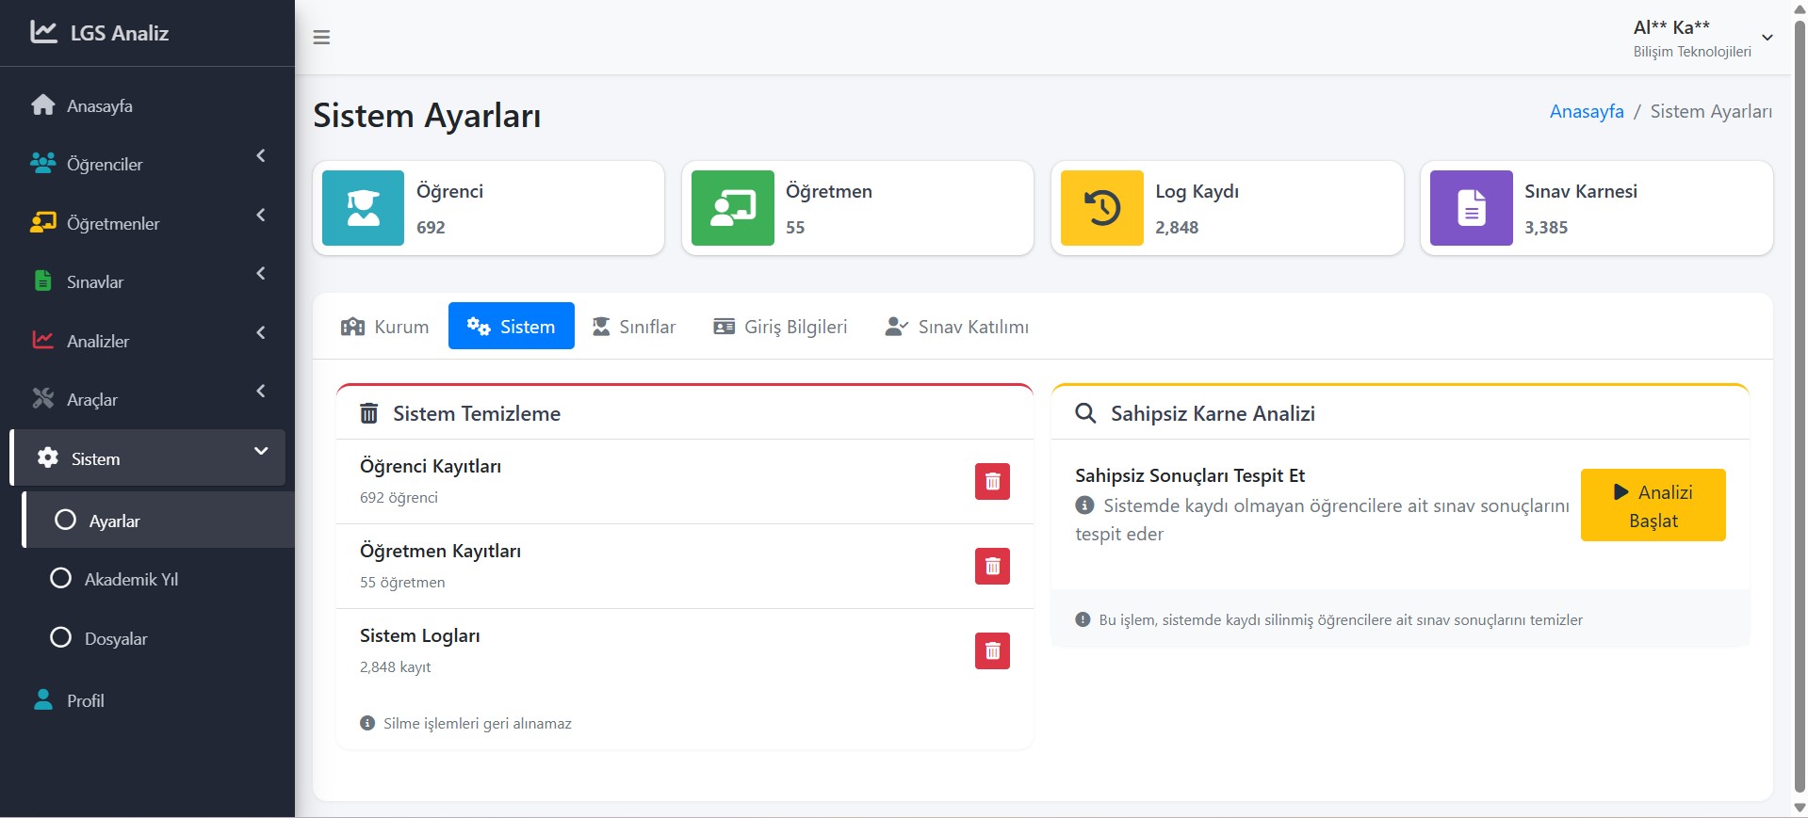The width and height of the screenshot is (1808, 818).
Task: Click the hamburger menu toggle icon
Action: pyautogui.click(x=321, y=38)
